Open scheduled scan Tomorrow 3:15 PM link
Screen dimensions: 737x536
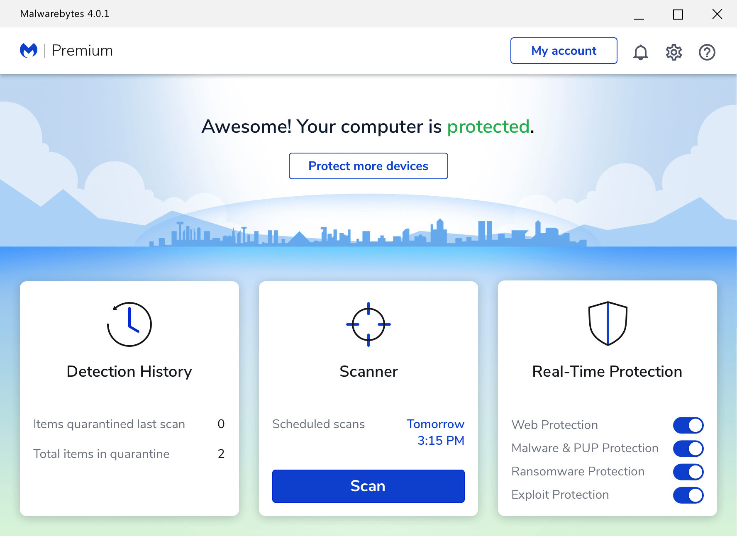pyautogui.click(x=436, y=432)
